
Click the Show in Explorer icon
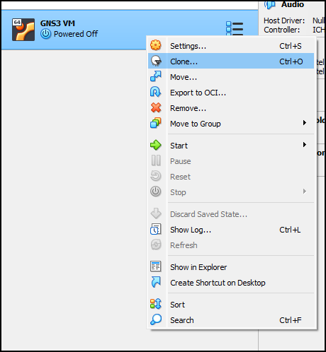pyautogui.click(x=156, y=266)
